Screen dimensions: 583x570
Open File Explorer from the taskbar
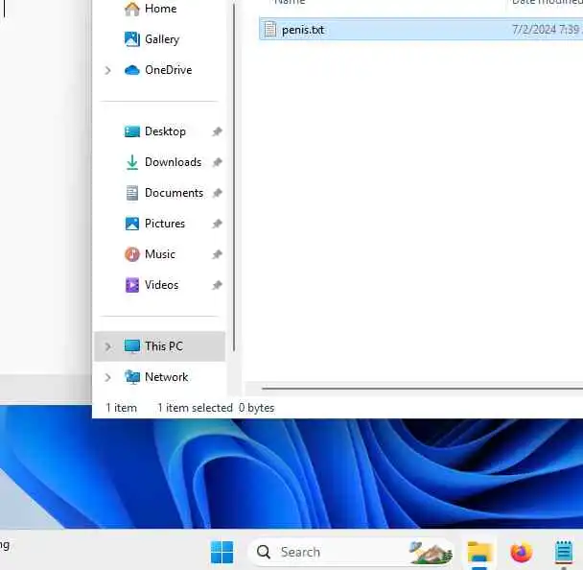(479, 552)
